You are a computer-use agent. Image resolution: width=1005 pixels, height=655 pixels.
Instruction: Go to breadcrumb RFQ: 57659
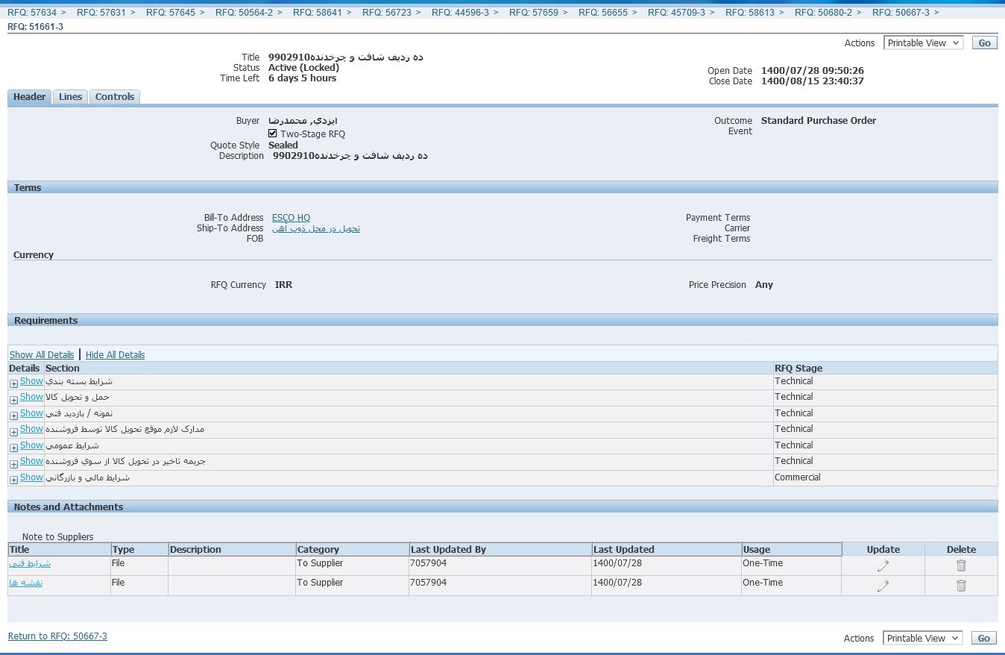pos(534,13)
